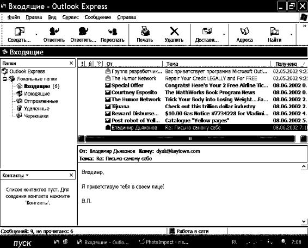Screen dimensions: 308x248
Task: Show more toolbar buttons chevron
Action: coord(305,26)
